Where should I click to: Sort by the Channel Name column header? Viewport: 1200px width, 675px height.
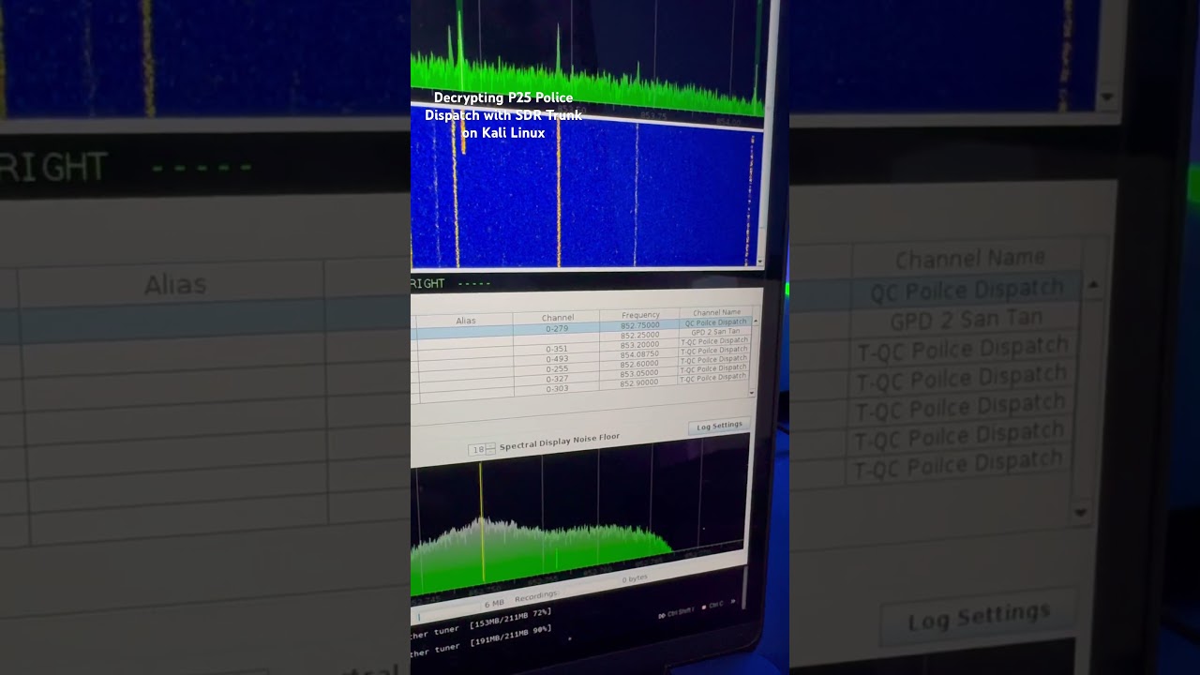point(716,312)
